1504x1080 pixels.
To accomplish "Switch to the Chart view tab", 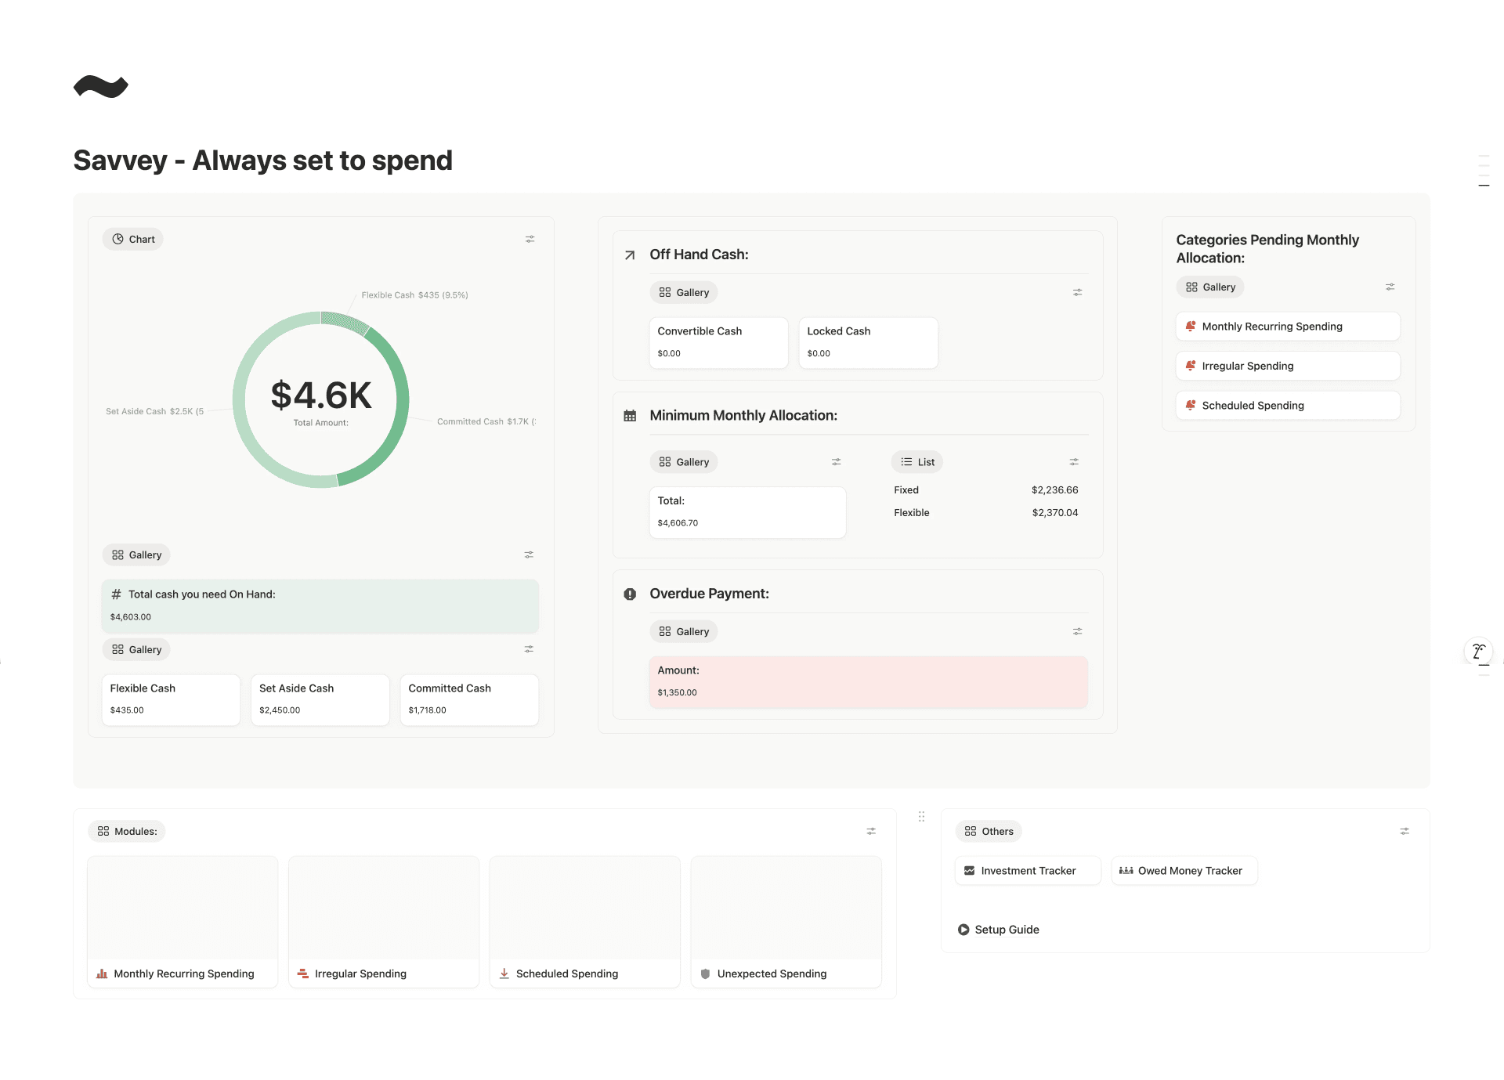I will tap(133, 239).
